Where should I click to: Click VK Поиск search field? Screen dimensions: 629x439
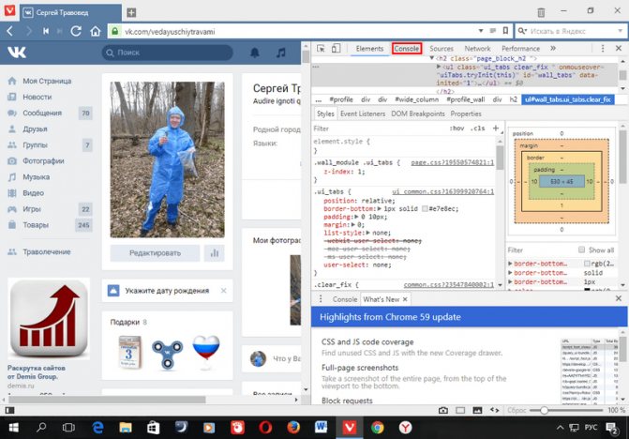coord(167,53)
